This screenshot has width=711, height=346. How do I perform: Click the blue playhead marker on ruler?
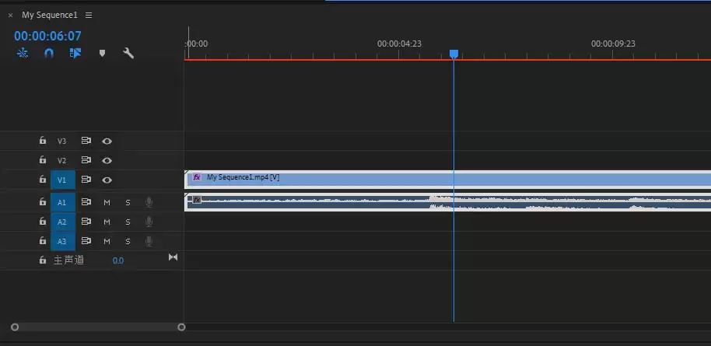point(454,54)
